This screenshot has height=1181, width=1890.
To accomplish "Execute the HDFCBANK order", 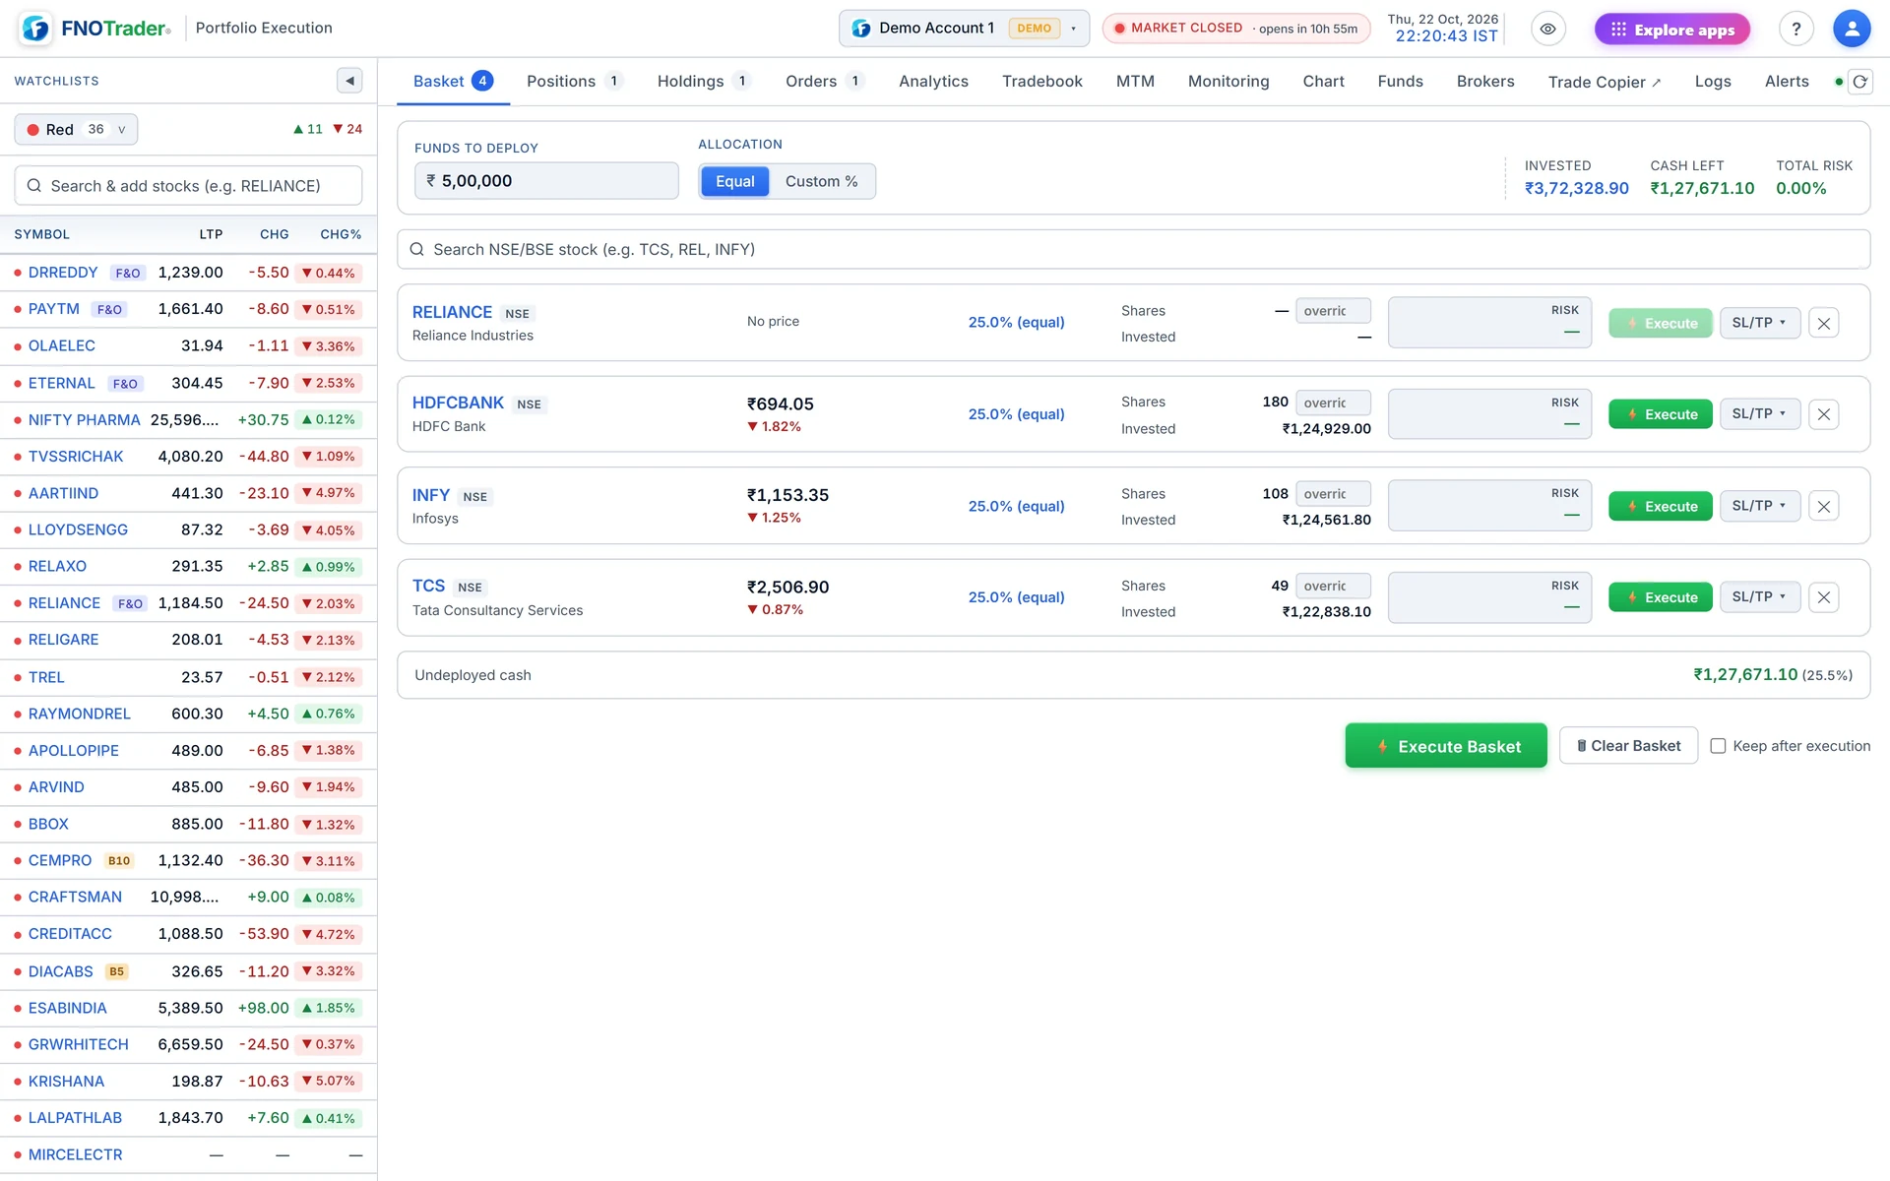I will tap(1661, 414).
